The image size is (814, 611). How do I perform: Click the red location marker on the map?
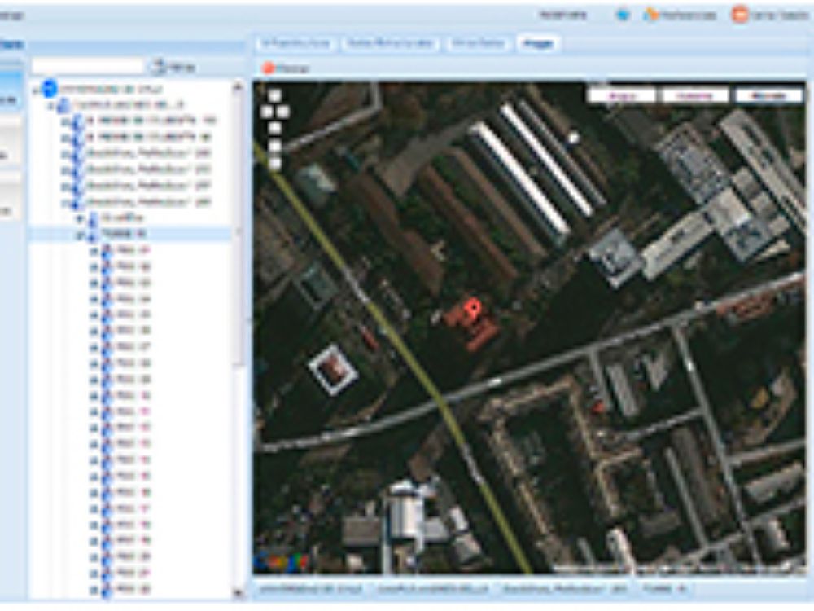[x=470, y=309]
